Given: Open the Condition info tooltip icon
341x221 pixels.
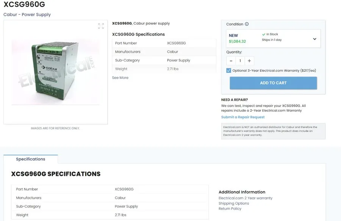Looking at the screenshot, I should (247, 24).
